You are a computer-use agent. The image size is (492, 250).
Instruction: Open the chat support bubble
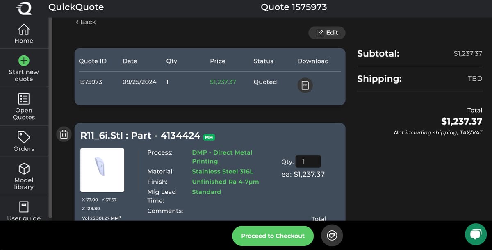(x=476, y=234)
